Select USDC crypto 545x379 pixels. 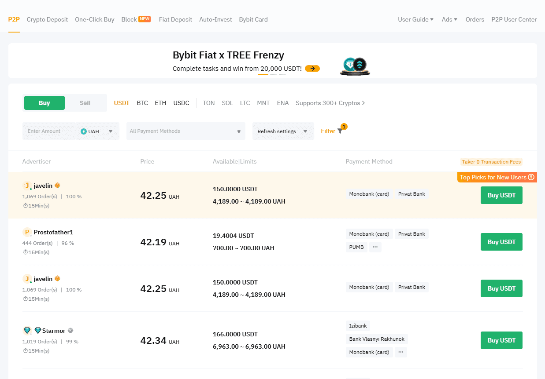pyautogui.click(x=181, y=103)
